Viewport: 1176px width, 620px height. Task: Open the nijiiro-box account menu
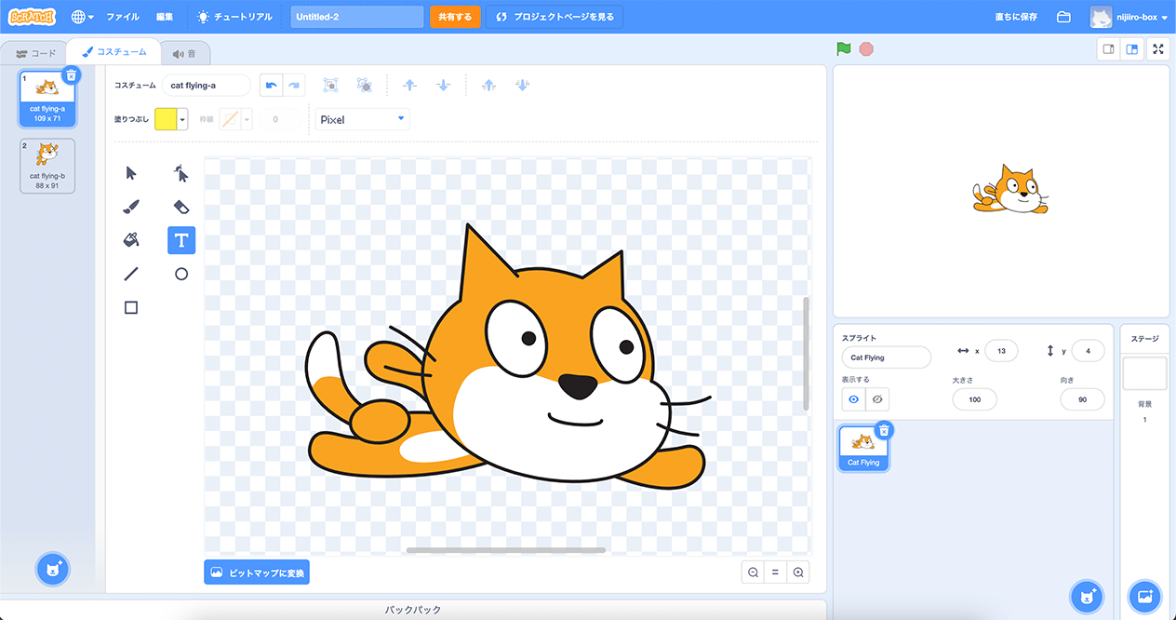[x=1129, y=17]
